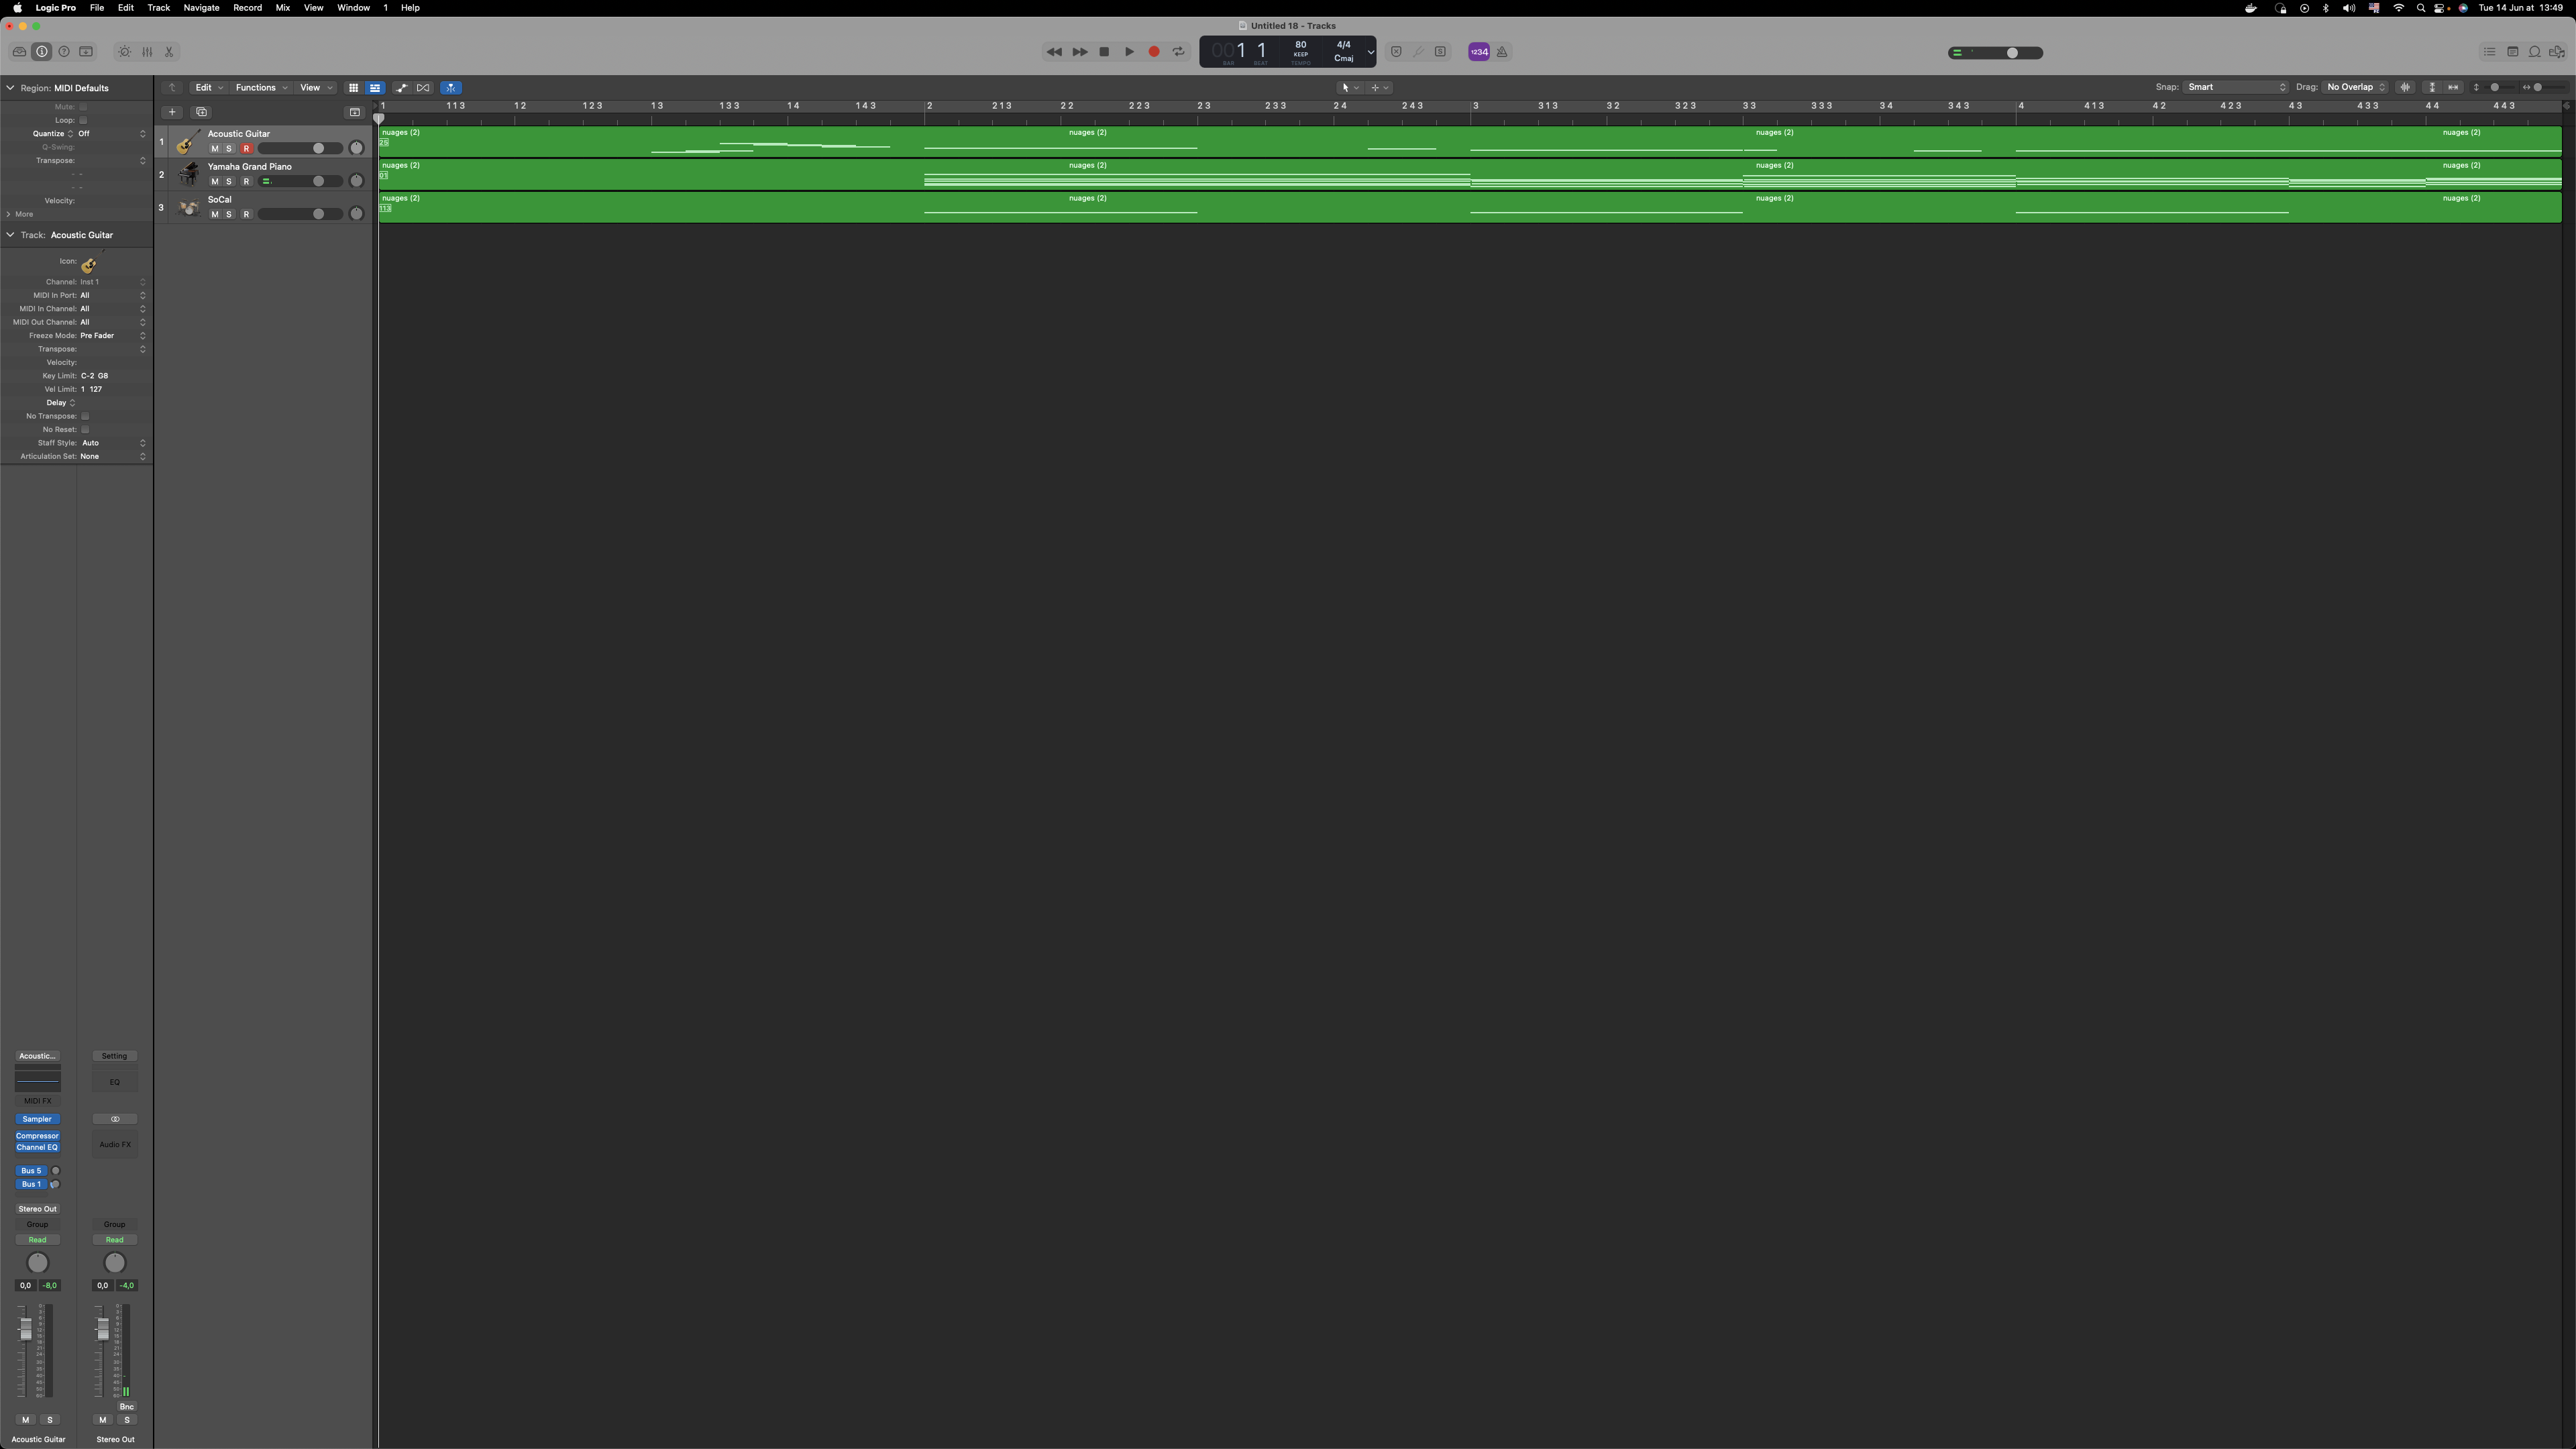Screen dimensions: 2576x1449
Task: Open the Library icon in control bar
Action: coord(19,52)
